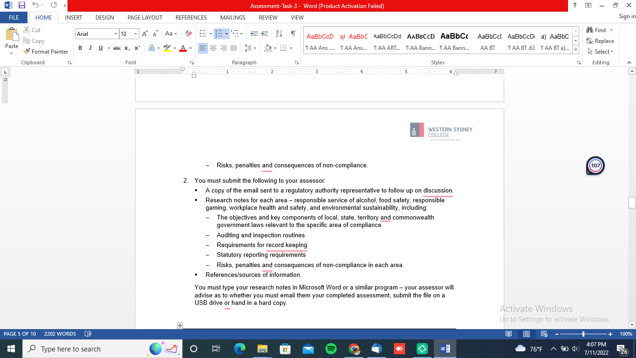Click PAGE 5 OF 10 in status bar
The image size is (636, 358).
[x=20, y=334]
